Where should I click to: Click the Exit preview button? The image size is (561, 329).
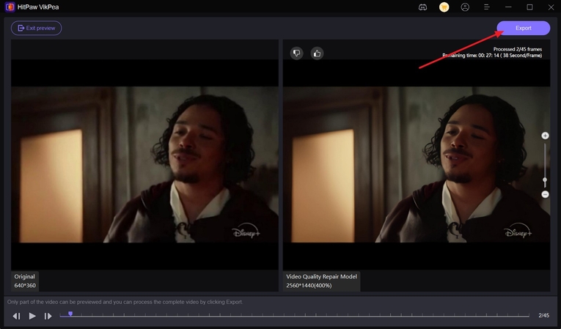[x=36, y=28]
